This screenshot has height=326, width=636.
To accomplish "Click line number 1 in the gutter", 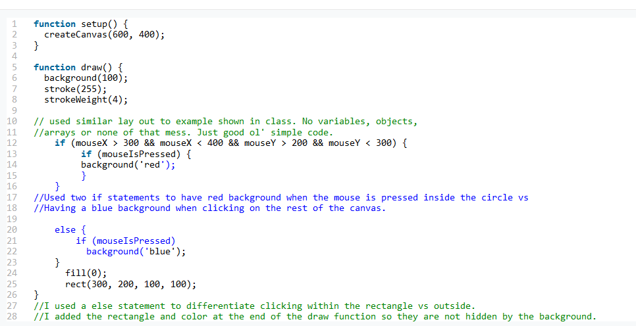I will point(13,24).
